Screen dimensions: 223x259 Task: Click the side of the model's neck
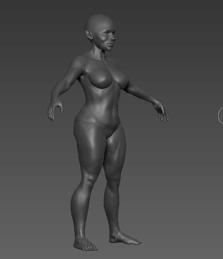coord(98,51)
